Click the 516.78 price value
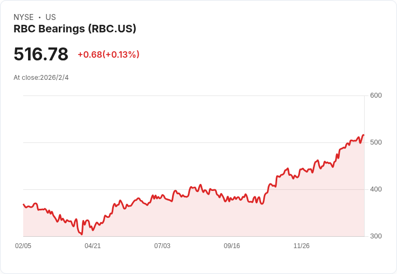Viewport: 397px width, 274px height. click(x=41, y=54)
